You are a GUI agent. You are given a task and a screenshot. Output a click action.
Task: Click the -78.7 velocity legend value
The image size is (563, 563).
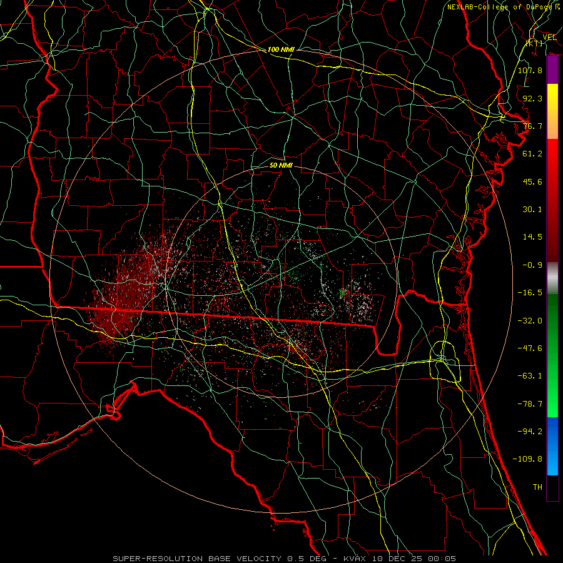pos(530,404)
